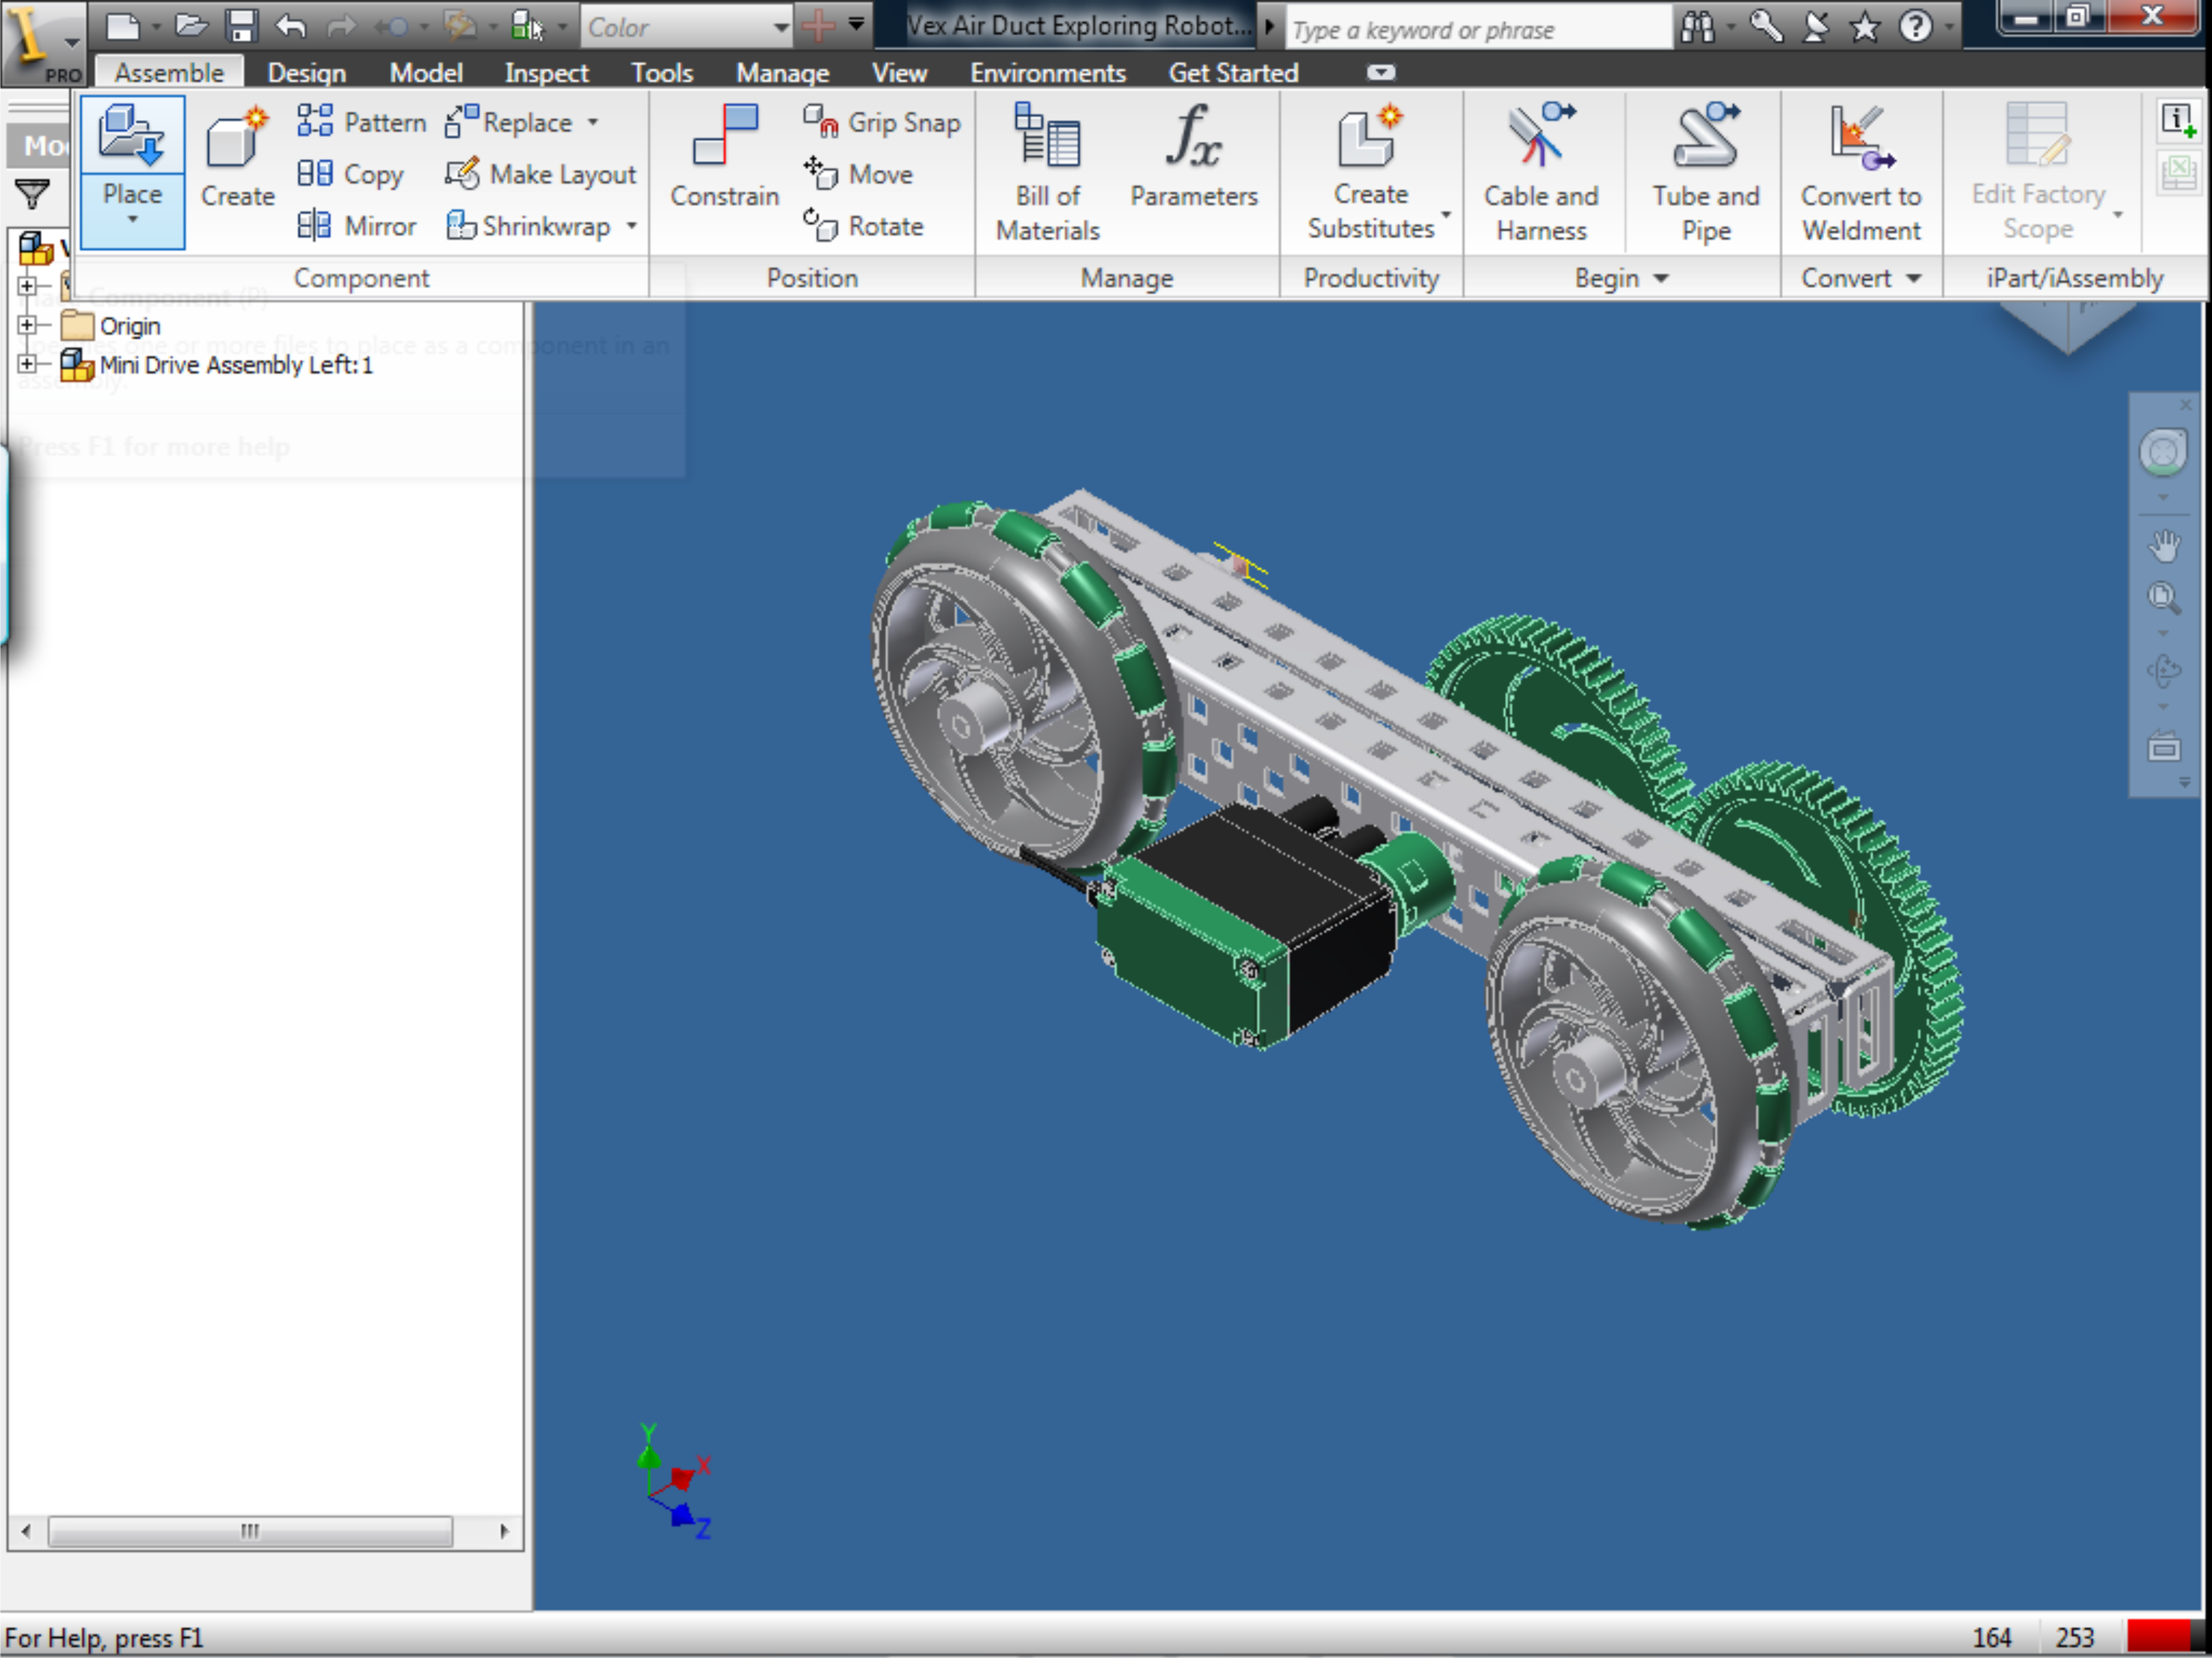Click the Replace component tool

509,122
